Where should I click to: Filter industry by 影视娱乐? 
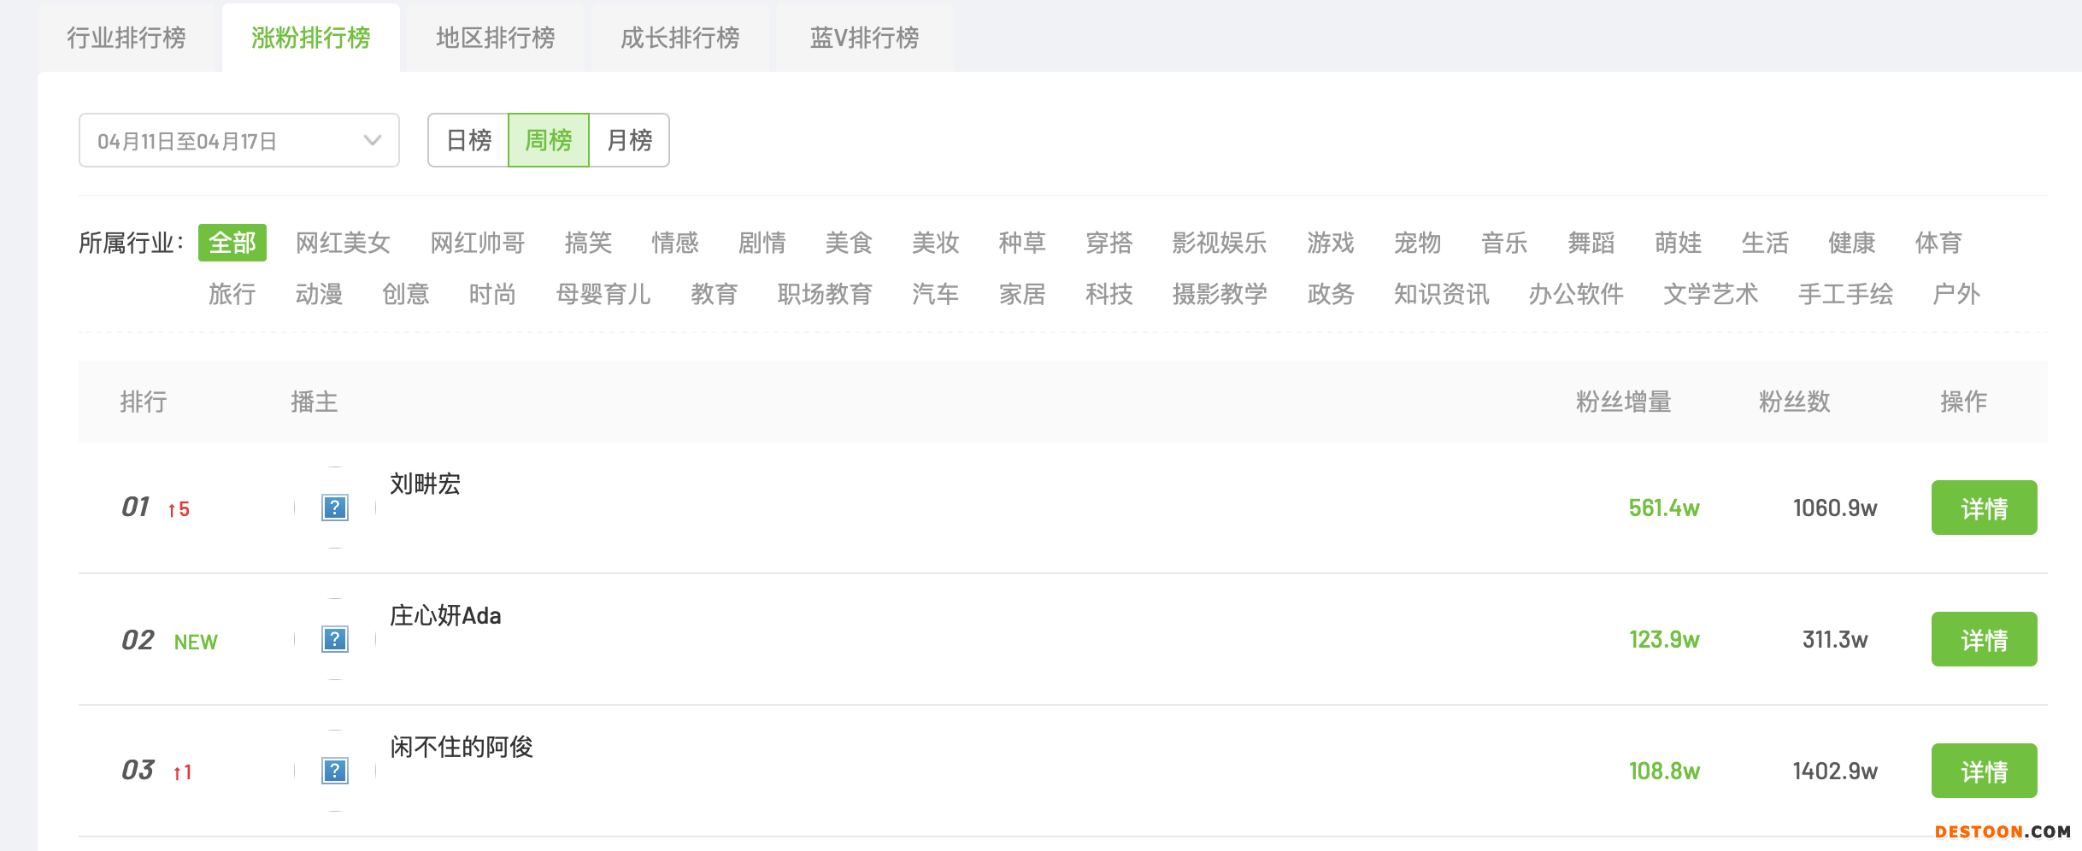click(x=1220, y=243)
